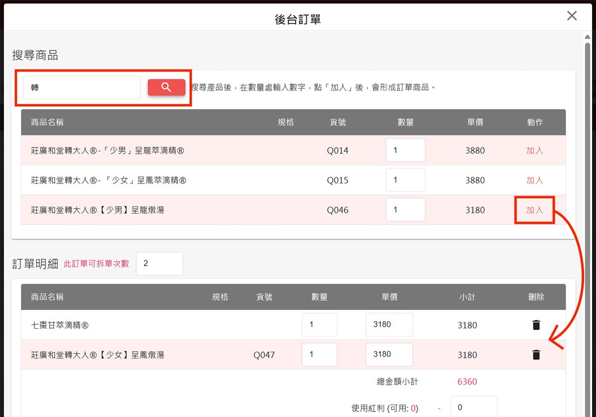The width and height of the screenshot is (596, 417).
Task: Click the split order count field showing 2
Action: (x=159, y=263)
